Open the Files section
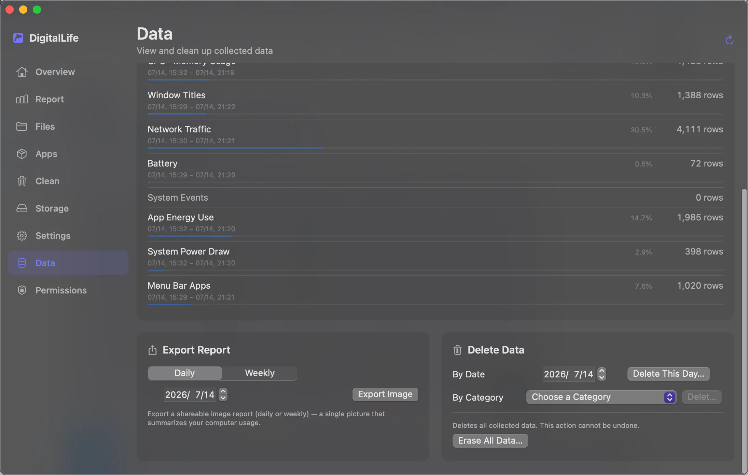Viewport: 748px width, 475px height. pyautogui.click(x=68, y=127)
